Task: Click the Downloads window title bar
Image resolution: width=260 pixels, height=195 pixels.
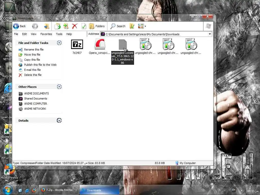Action: pyautogui.click(x=103, y=18)
